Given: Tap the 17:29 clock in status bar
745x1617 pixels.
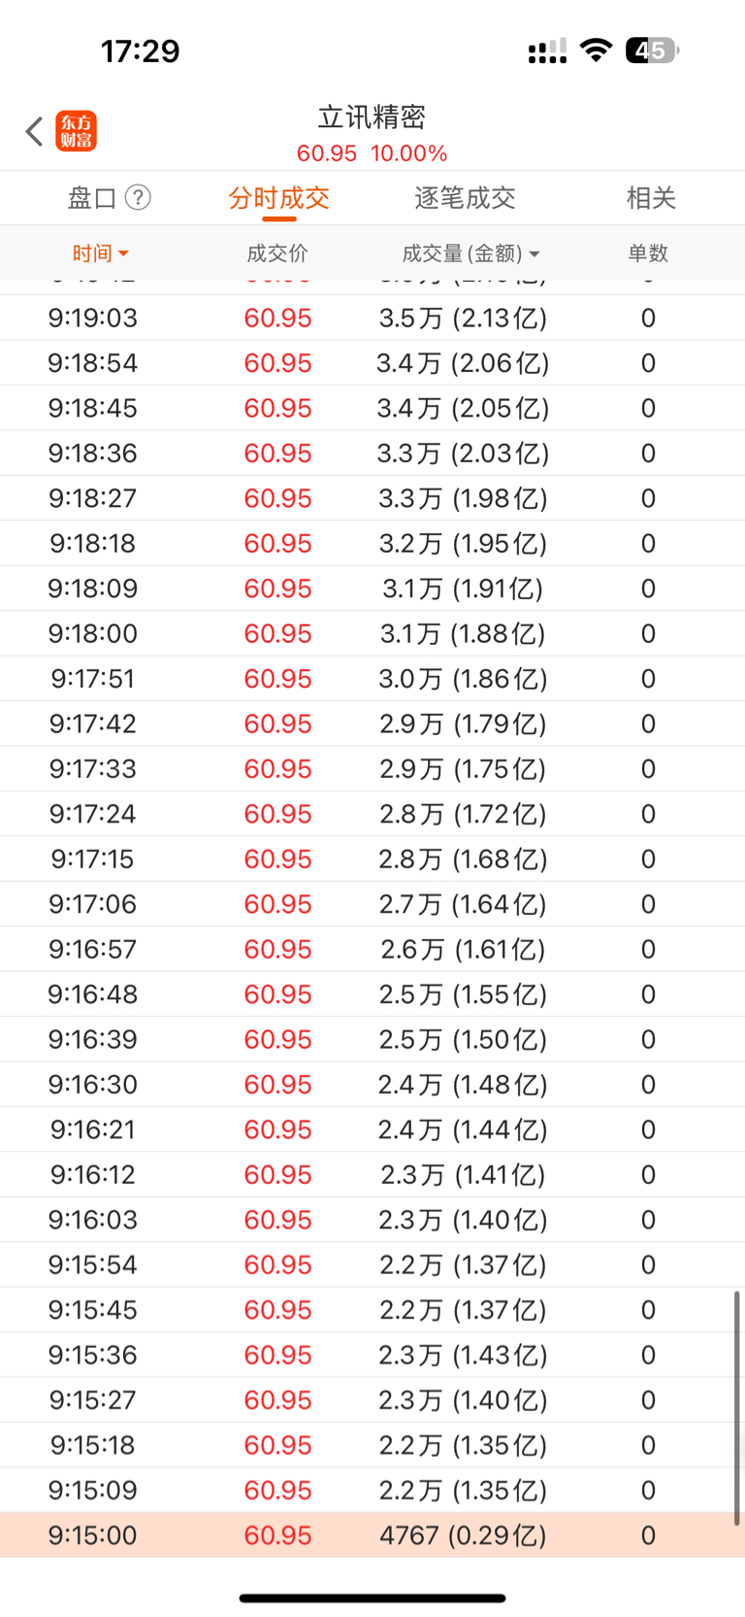Looking at the screenshot, I should pos(141,51).
